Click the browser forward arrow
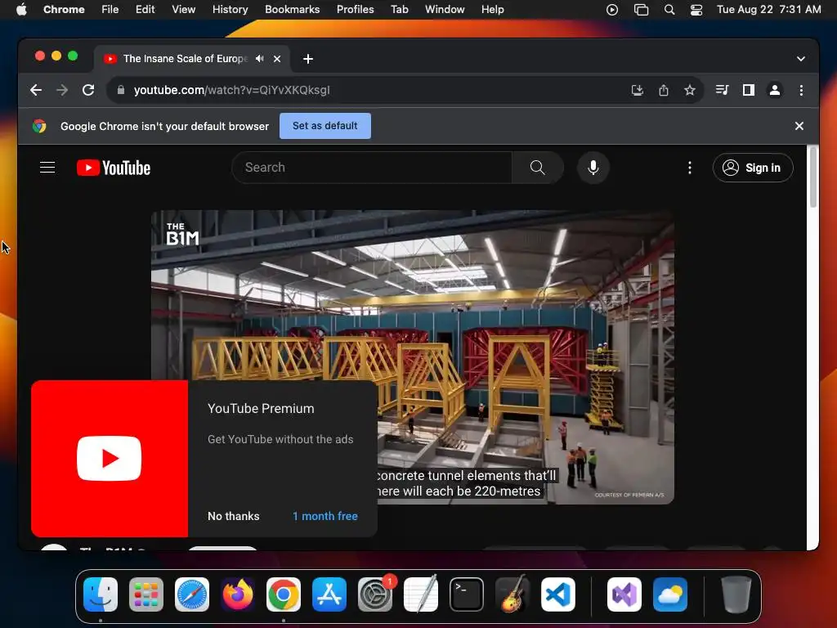Viewport: 837px width, 628px height. tap(62, 90)
